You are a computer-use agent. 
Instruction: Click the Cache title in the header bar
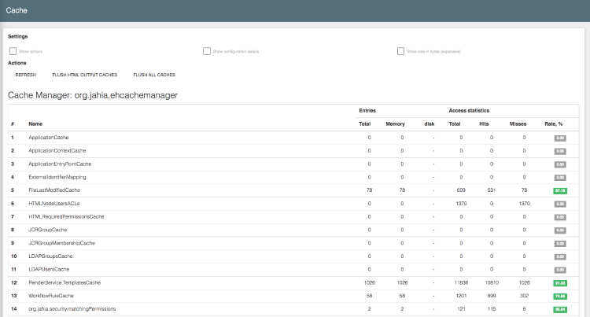coord(17,11)
